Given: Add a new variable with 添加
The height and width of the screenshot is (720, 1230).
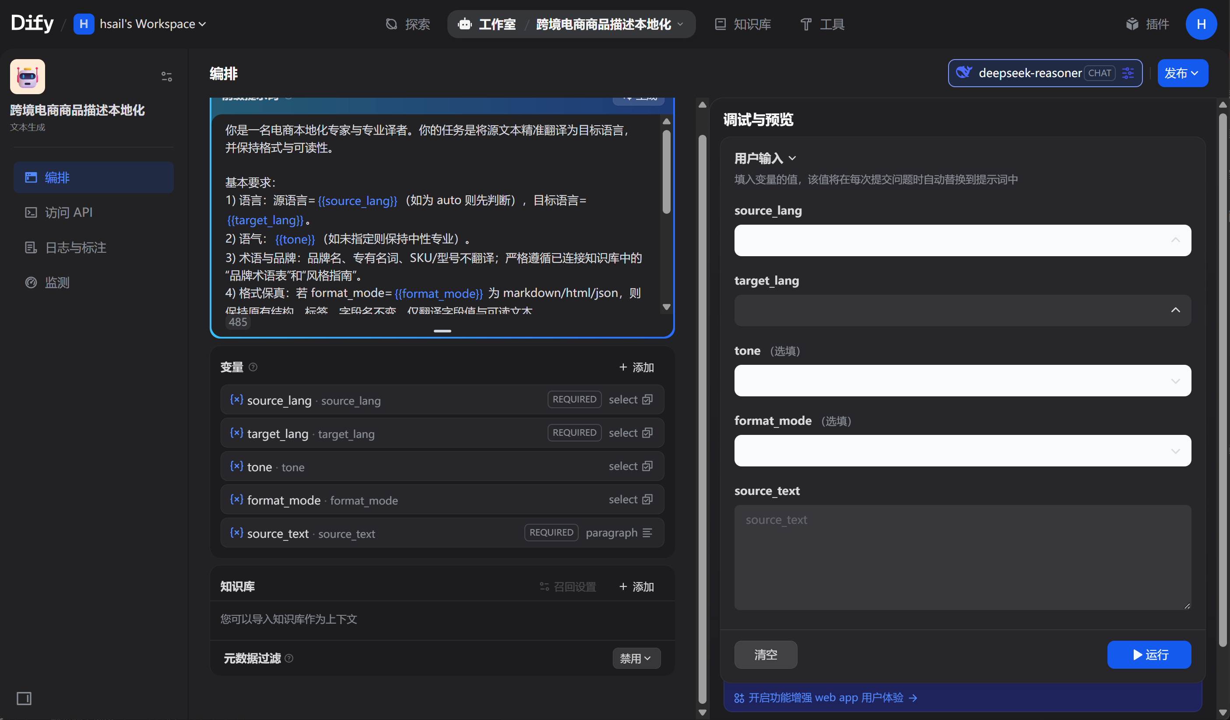Looking at the screenshot, I should point(636,367).
